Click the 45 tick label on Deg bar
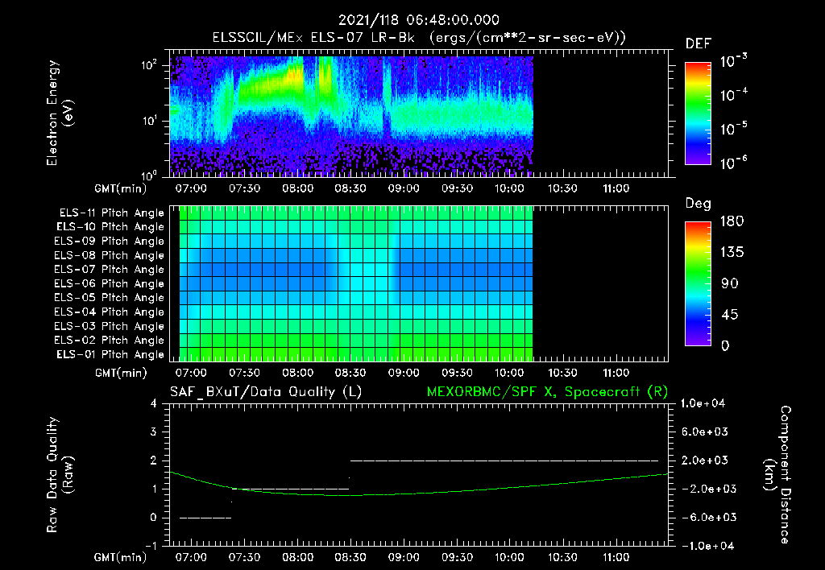 [x=732, y=315]
